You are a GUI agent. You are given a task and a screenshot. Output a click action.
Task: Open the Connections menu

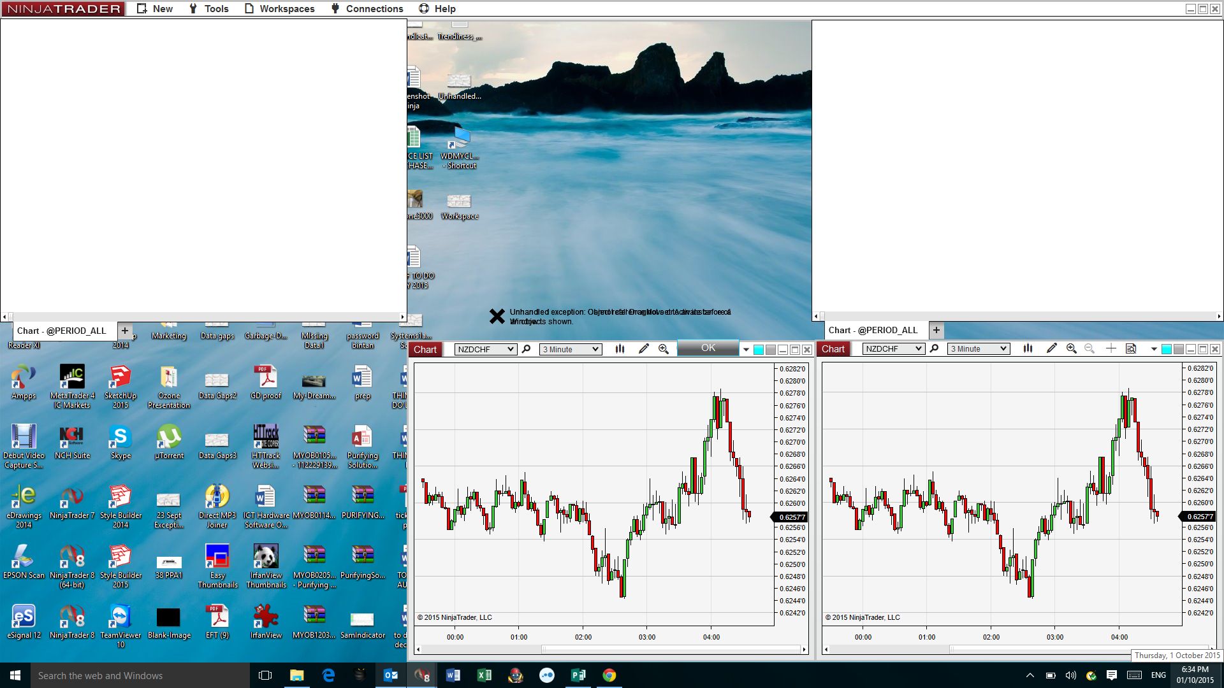367,8
